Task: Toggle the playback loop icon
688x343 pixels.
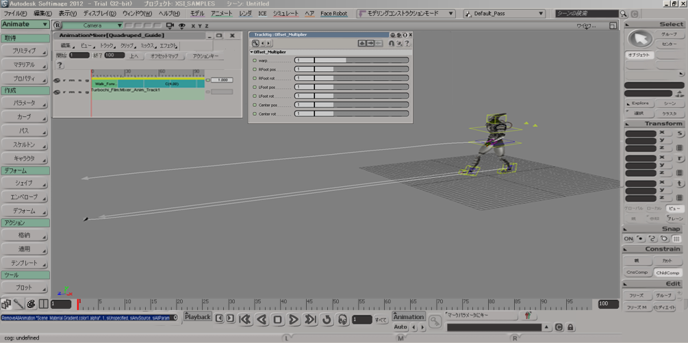Action: click(327, 319)
